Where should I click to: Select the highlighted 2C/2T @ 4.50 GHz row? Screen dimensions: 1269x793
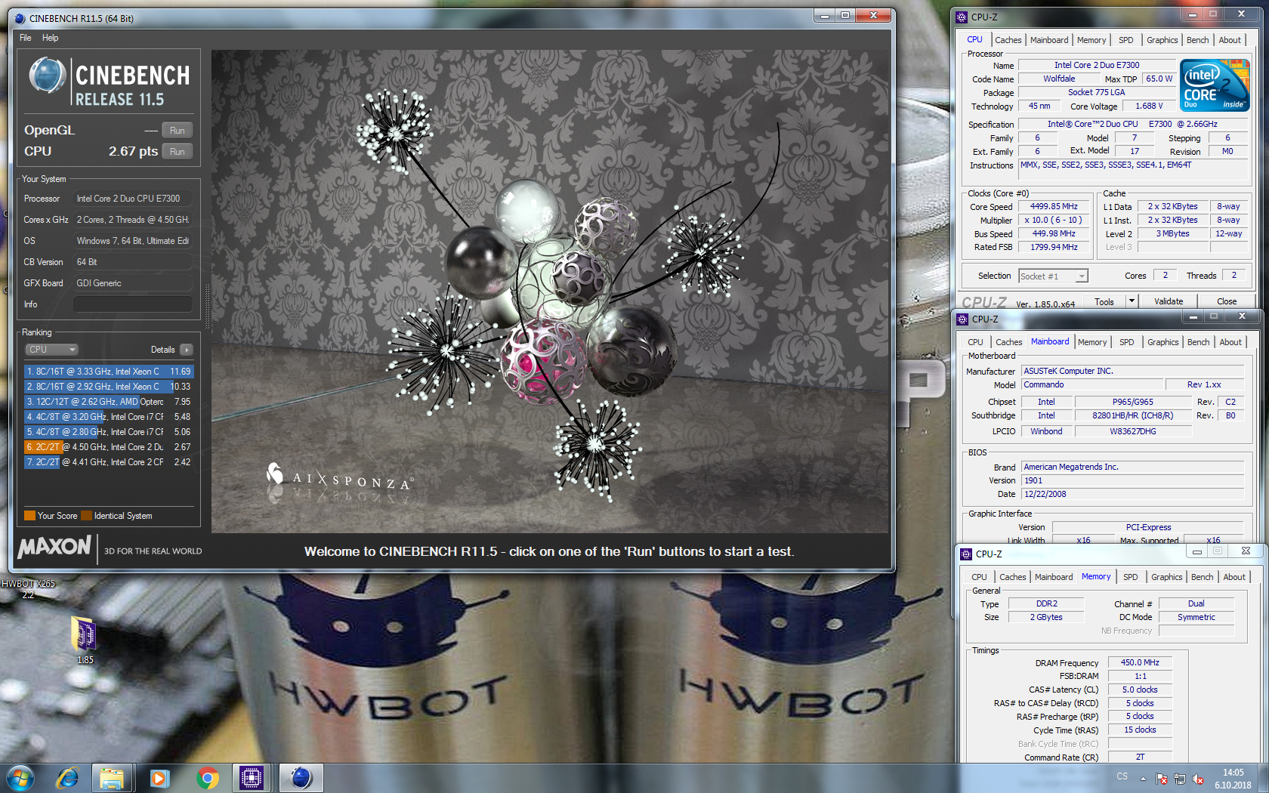point(109,447)
